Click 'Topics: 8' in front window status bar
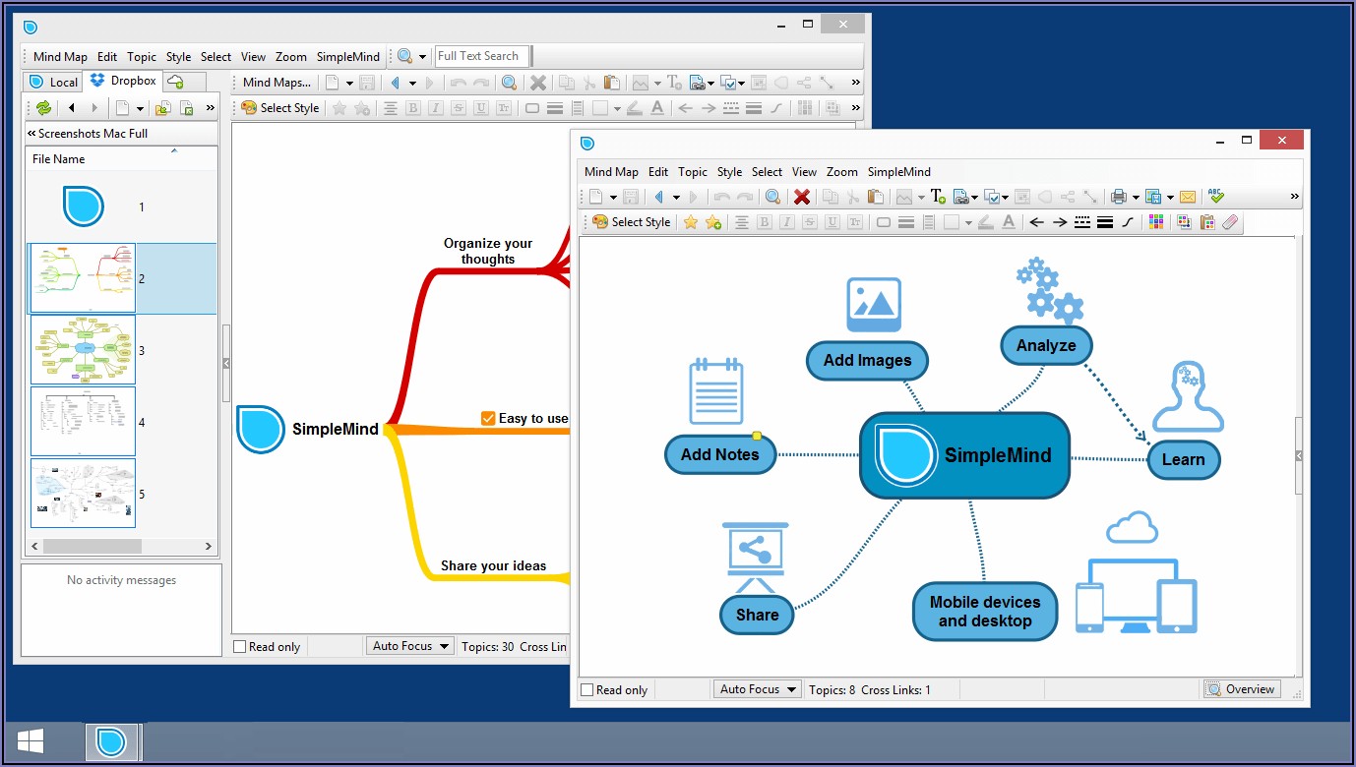The height and width of the screenshot is (767, 1356). pyautogui.click(x=832, y=689)
